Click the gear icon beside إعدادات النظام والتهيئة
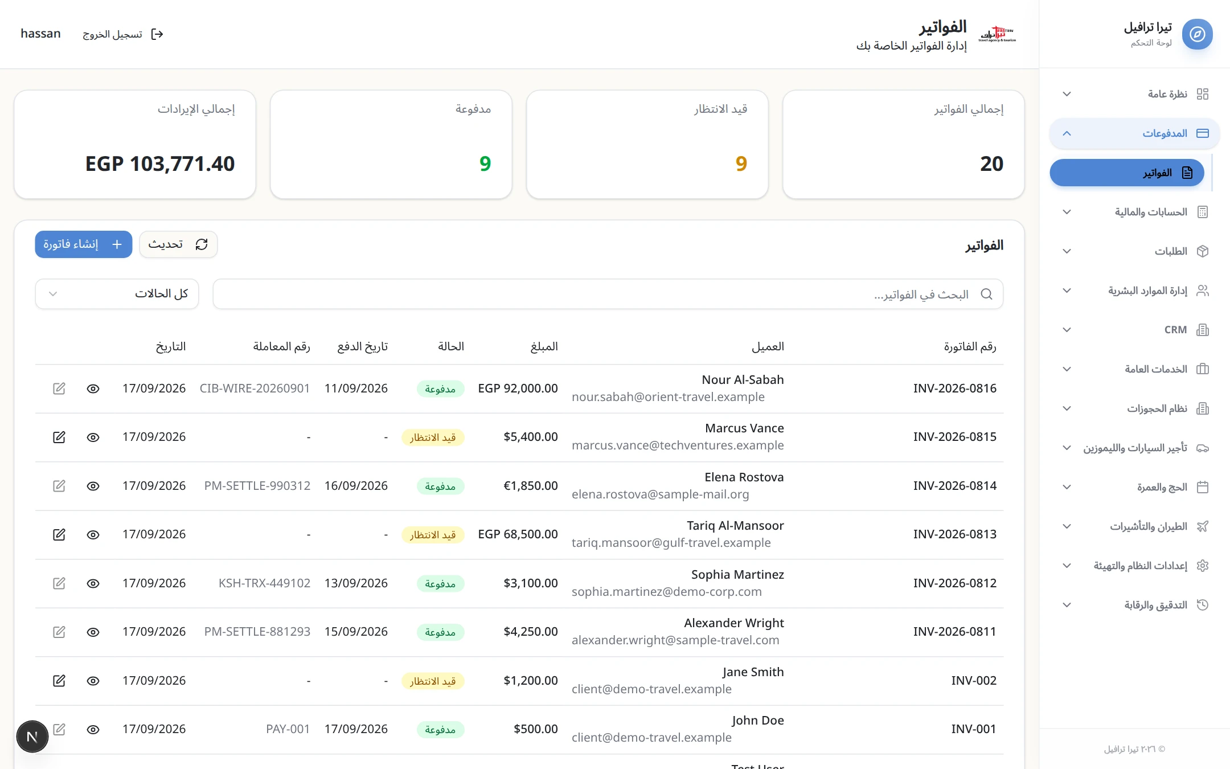The height and width of the screenshot is (769, 1230). pyautogui.click(x=1203, y=566)
